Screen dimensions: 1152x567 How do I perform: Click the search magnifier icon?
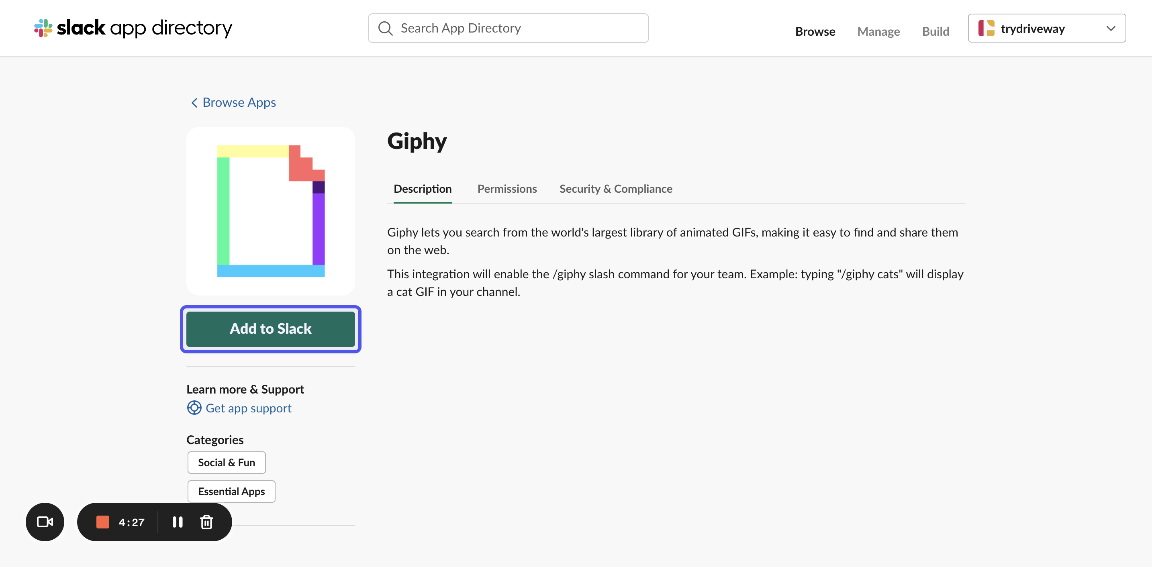(385, 28)
